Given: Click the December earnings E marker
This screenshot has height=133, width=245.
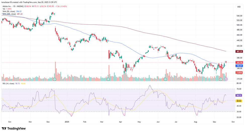Looking at the screenshot, I should [x=55, y=79].
